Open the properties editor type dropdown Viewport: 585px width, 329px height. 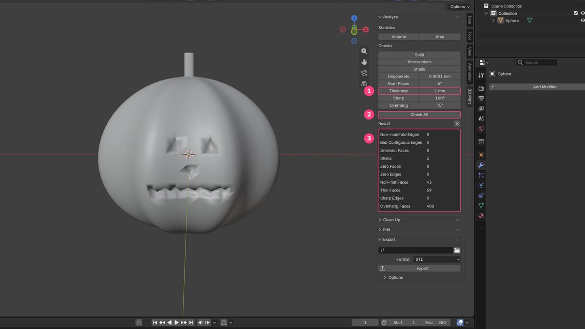click(484, 62)
